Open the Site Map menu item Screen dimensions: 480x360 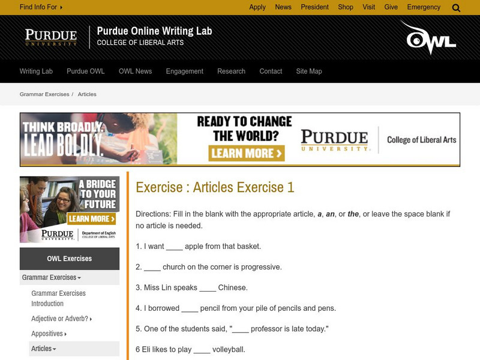[309, 71]
